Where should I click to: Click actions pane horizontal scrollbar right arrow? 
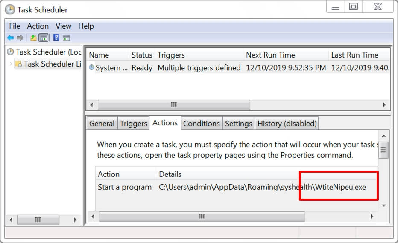point(372,217)
